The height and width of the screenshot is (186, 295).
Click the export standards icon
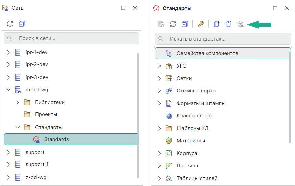point(228,24)
